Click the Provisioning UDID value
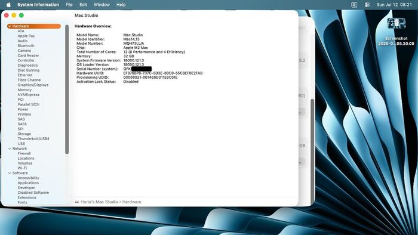The width and height of the screenshot is (418, 235). click(150, 78)
